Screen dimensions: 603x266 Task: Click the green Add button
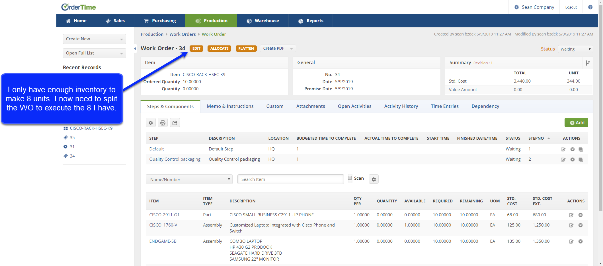[x=576, y=123]
